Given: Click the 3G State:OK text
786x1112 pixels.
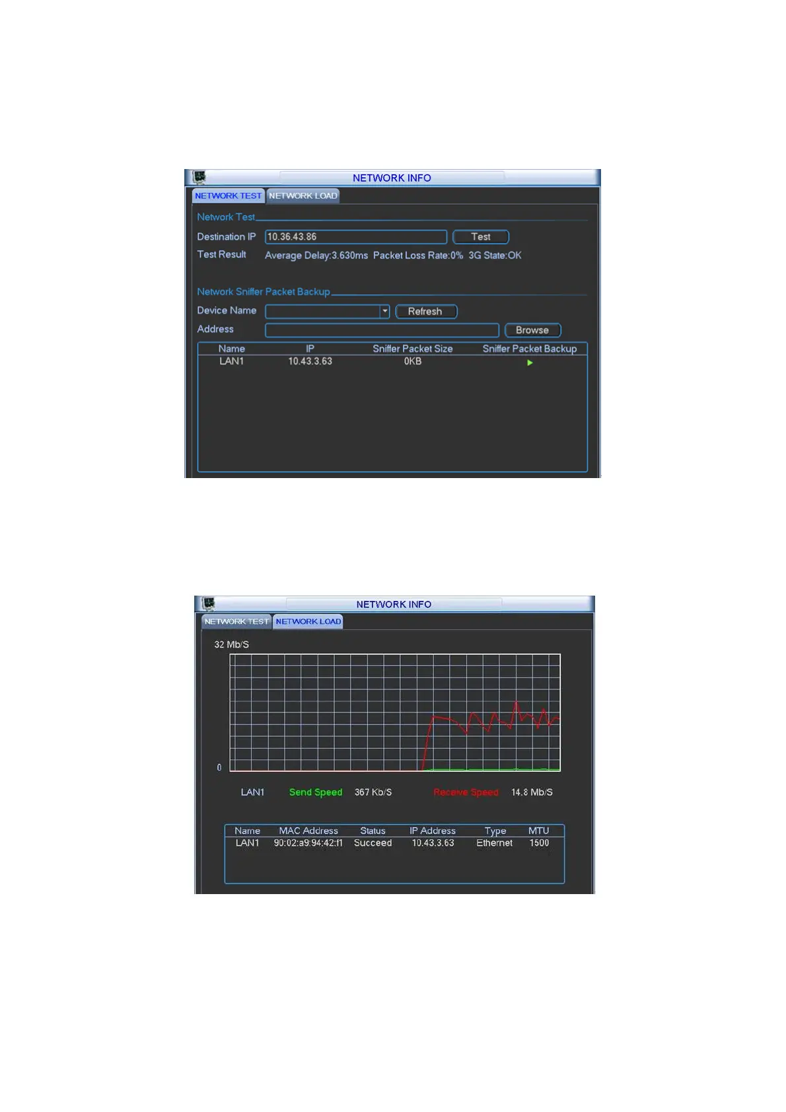Looking at the screenshot, I should 495,256.
